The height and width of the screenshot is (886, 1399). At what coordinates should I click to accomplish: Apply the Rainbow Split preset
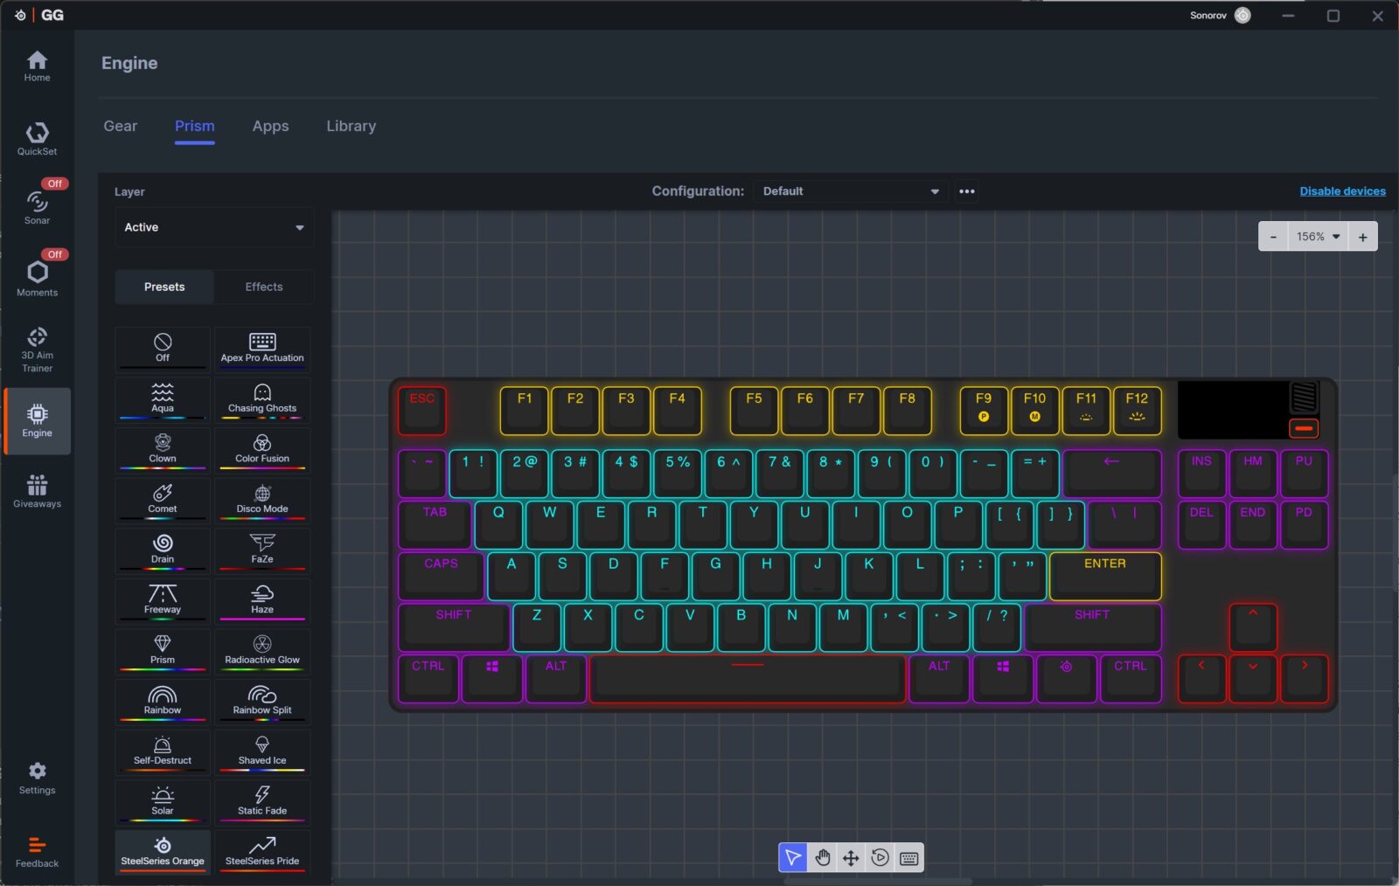pyautogui.click(x=262, y=701)
